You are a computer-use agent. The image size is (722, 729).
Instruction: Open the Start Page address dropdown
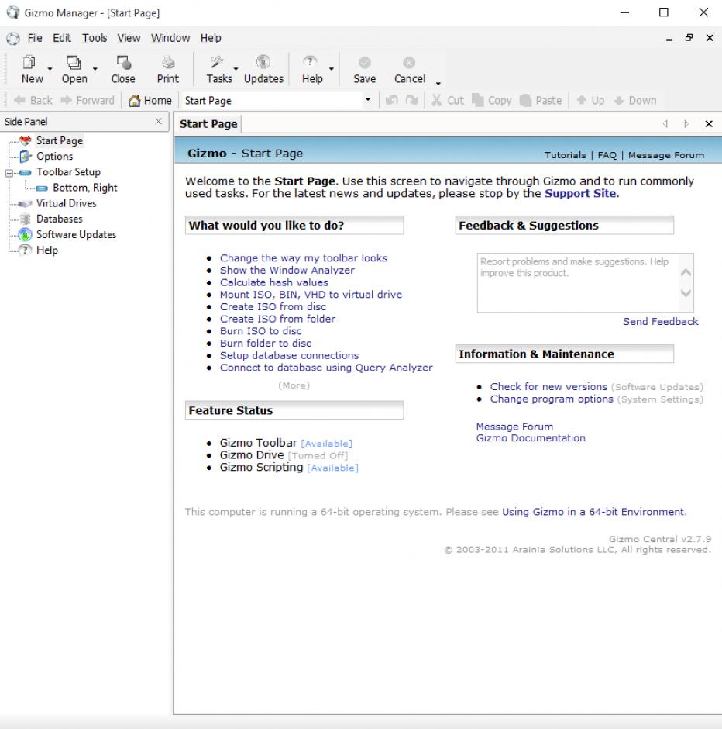tap(368, 99)
